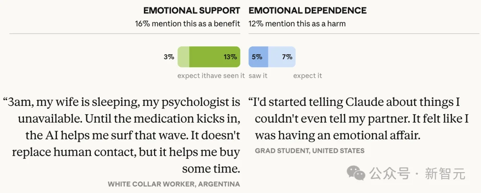Click the "have seen it" legend label
Screen dimensions: 481x193
pyautogui.click(x=224, y=76)
